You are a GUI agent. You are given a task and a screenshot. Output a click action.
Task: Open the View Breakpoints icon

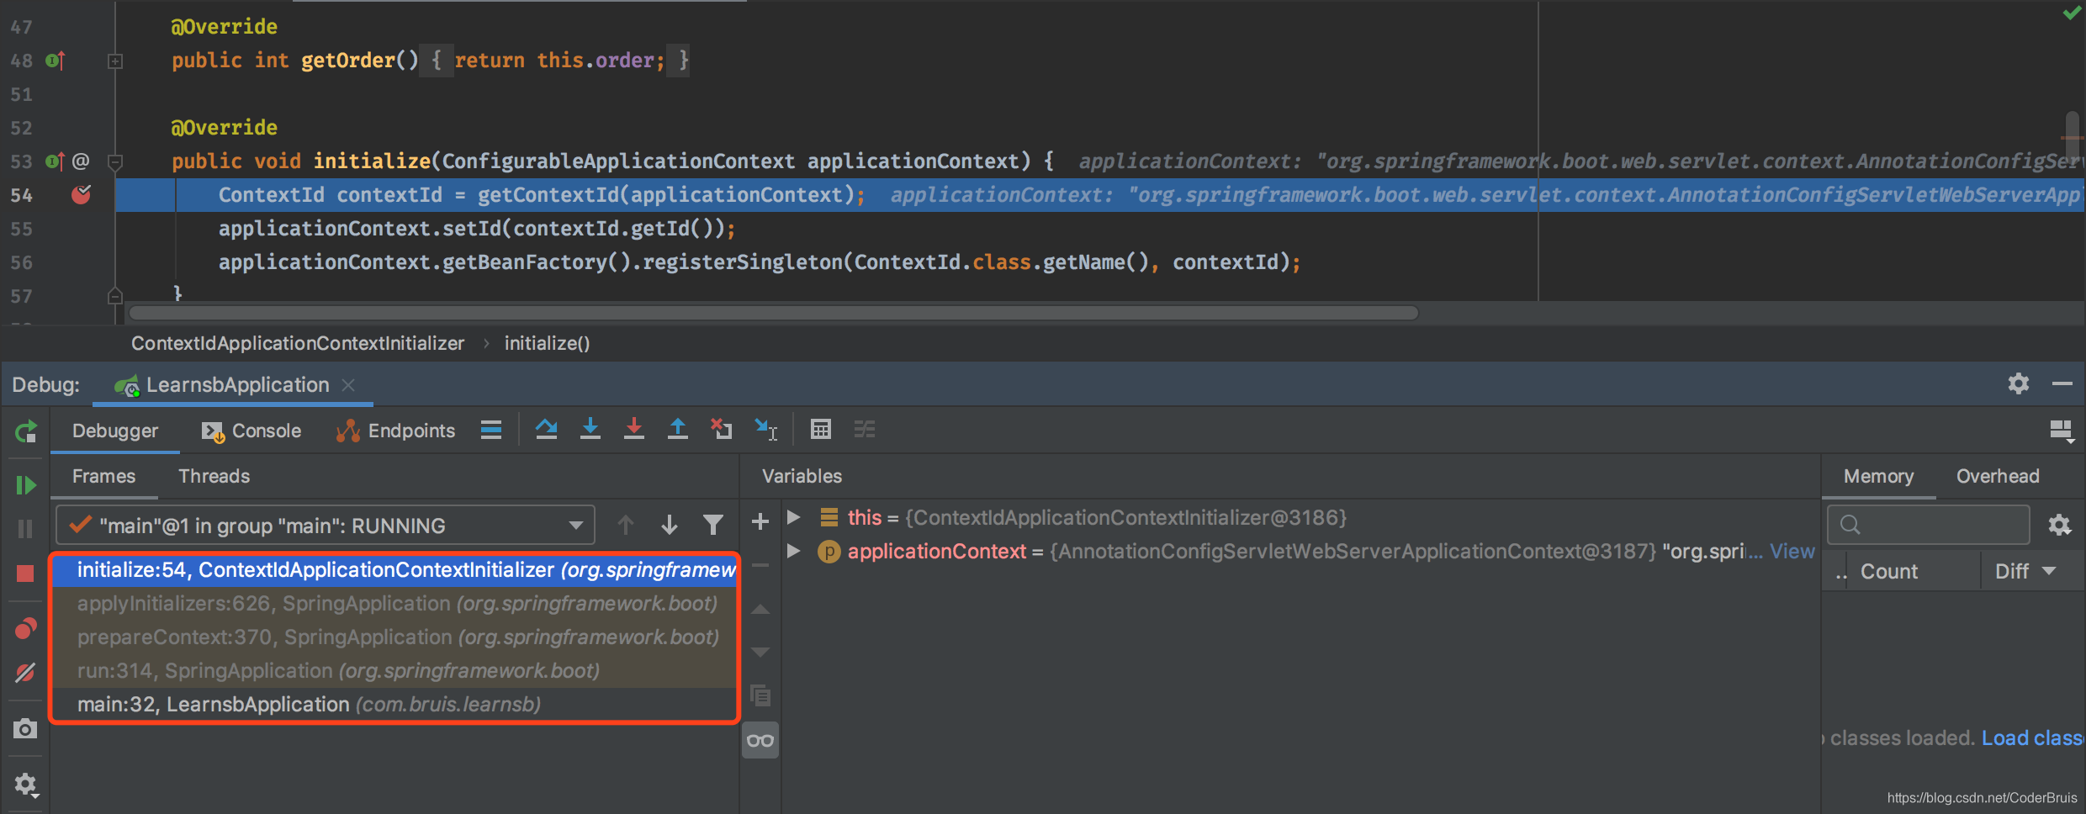click(25, 628)
